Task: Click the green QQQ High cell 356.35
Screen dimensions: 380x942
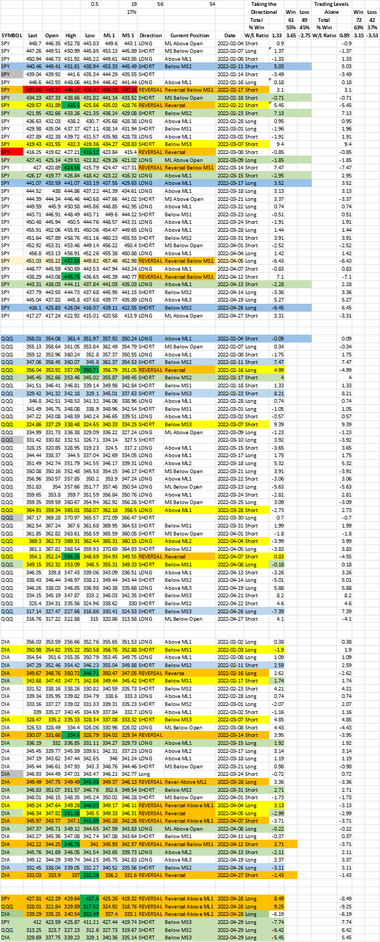Action: pos(71,556)
